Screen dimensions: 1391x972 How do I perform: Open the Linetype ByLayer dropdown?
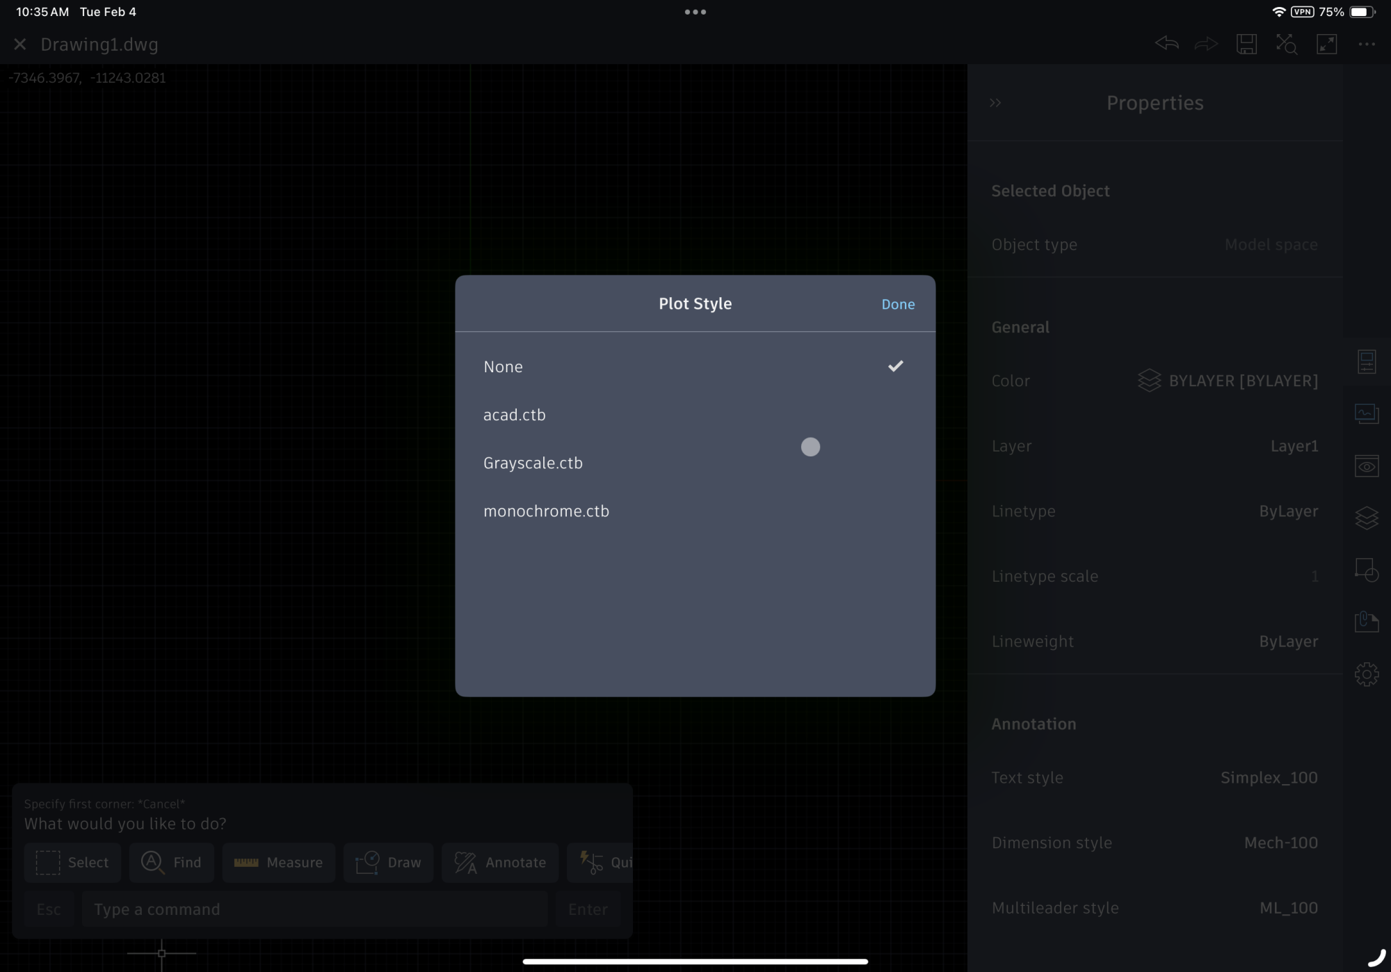[x=1288, y=511]
